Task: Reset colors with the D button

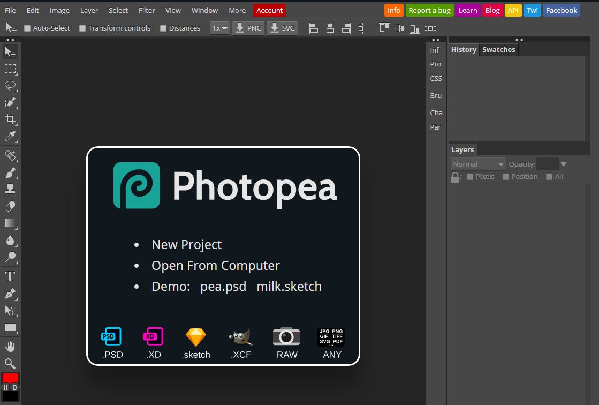Action: point(15,387)
